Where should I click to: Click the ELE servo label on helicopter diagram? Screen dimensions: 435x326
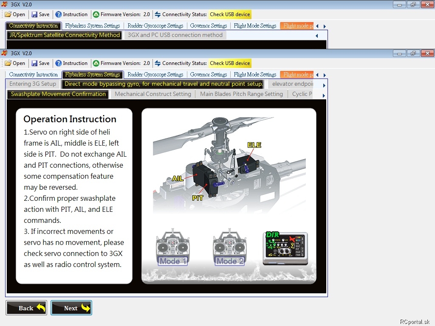pos(254,145)
